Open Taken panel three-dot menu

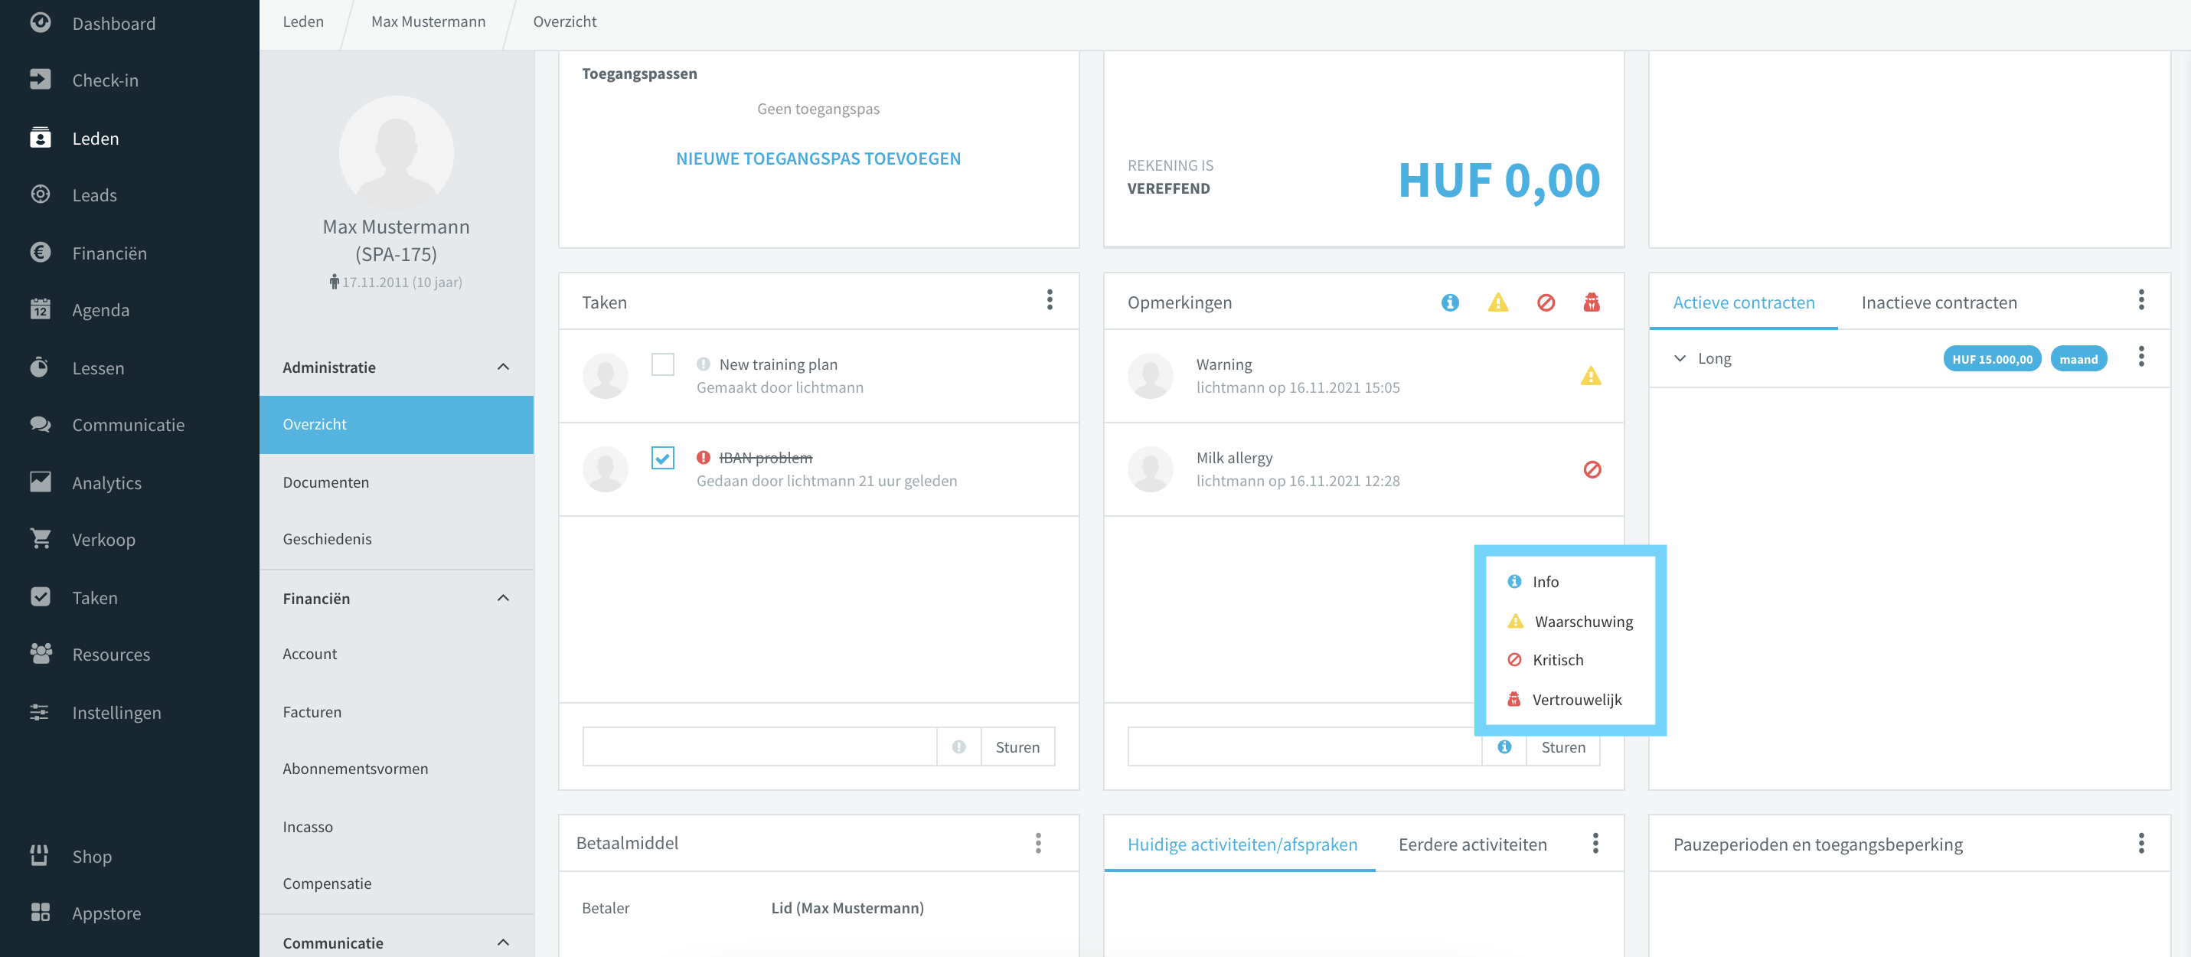[1050, 299]
